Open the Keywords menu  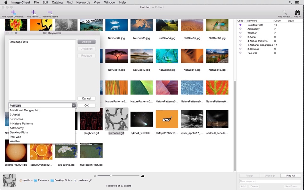click(83, 2)
